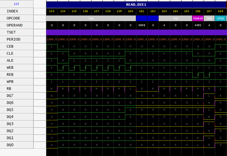The height and width of the screenshot is (156, 227).
Task: Select index column 167
Action: point(209,11)
